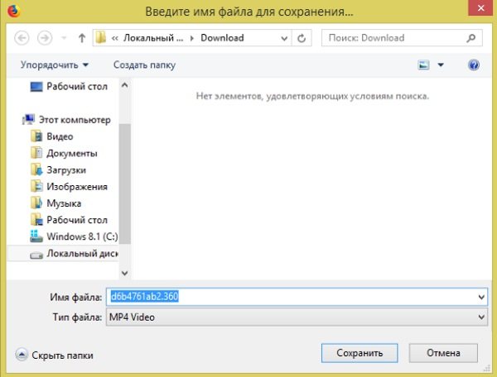Screen dimensions: 497x377
Task: Click the Музыка folder icon
Action: 36,203
